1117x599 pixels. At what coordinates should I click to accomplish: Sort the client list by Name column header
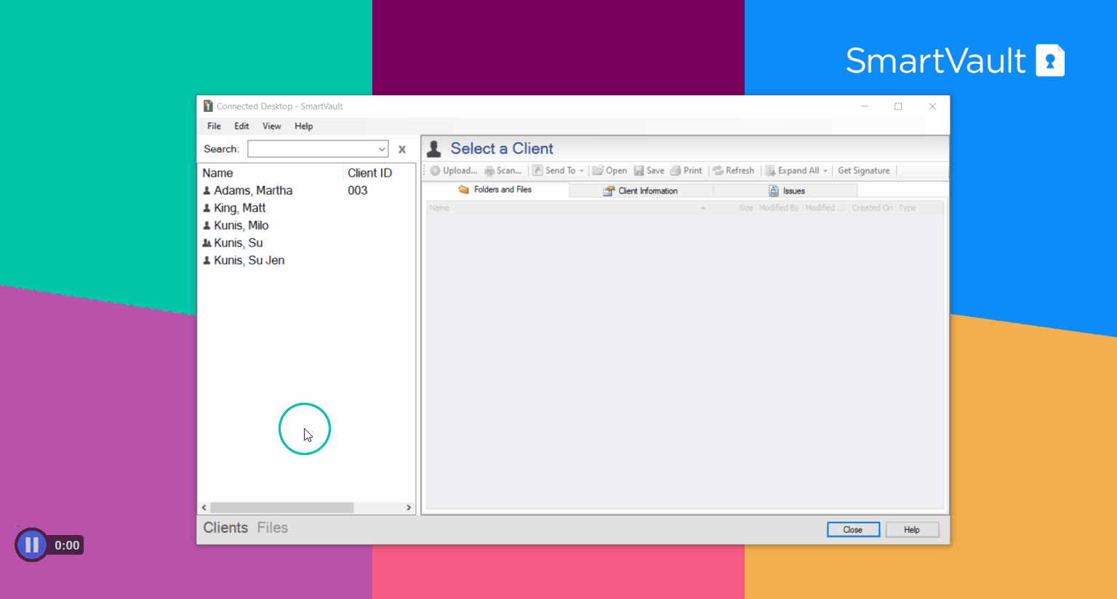[x=271, y=173]
